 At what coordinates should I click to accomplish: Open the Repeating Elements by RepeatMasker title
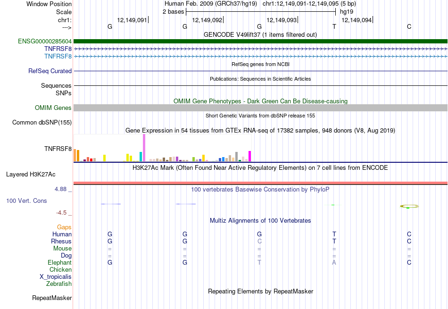click(x=261, y=291)
